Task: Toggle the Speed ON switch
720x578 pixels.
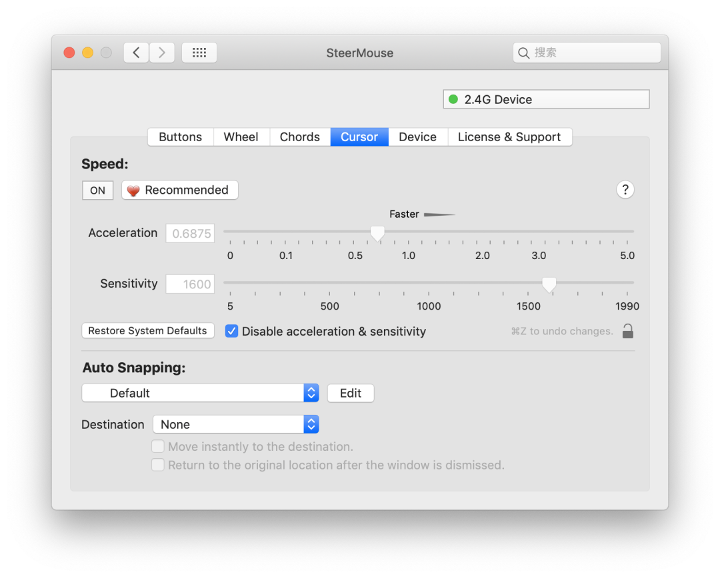Action: pyautogui.click(x=97, y=190)
